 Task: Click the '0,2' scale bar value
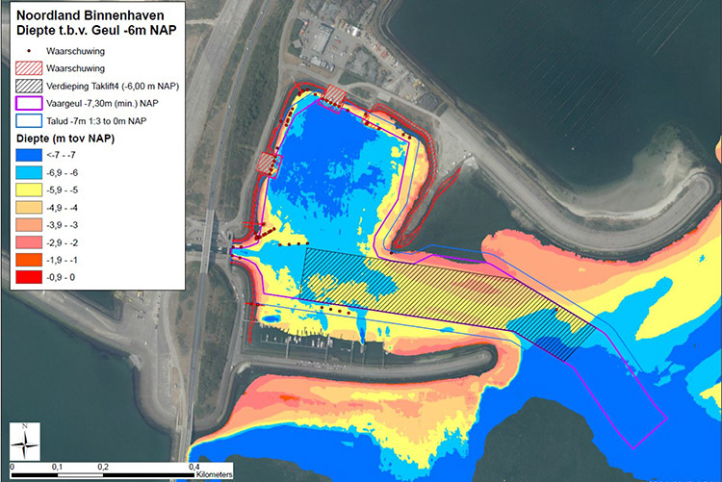(103, 467)
